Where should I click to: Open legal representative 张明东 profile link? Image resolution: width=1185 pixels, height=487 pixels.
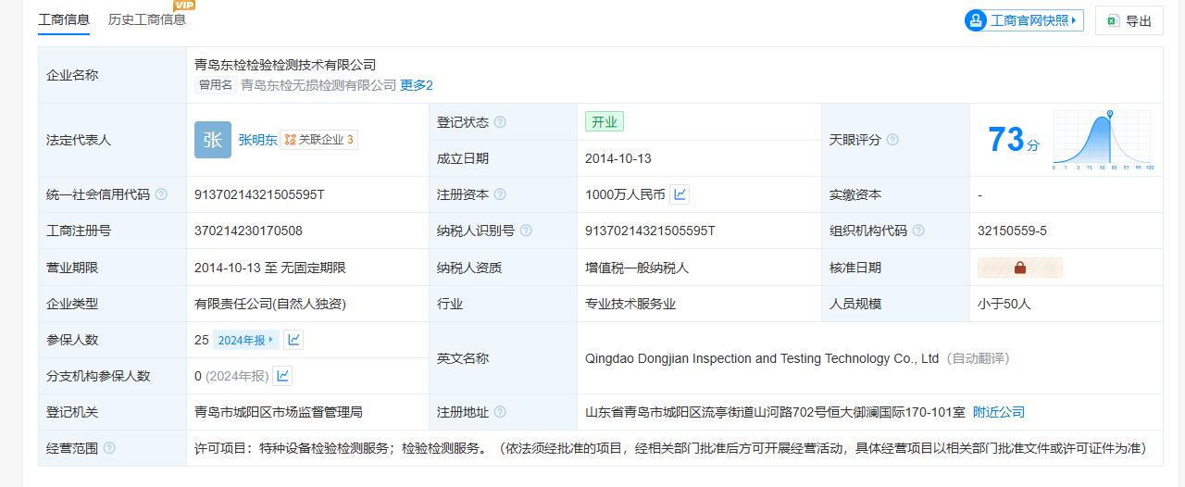pyautogui.click(x=257, y=140)
